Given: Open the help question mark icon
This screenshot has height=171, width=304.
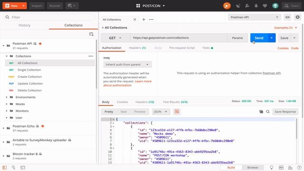Looking at the screenshot, I should (299, 168).
